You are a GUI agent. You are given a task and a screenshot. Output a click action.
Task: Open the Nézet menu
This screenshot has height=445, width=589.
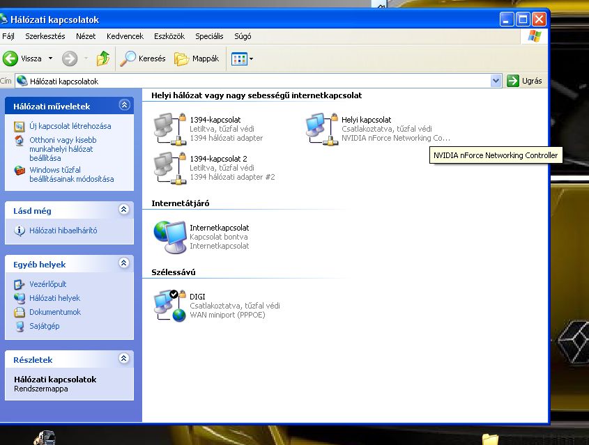click(x=86, y=36)
